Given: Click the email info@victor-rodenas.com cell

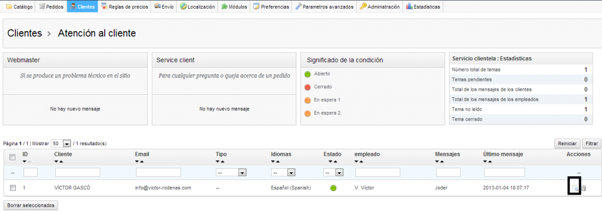Looking at the screenshot, I should point(163,188).
